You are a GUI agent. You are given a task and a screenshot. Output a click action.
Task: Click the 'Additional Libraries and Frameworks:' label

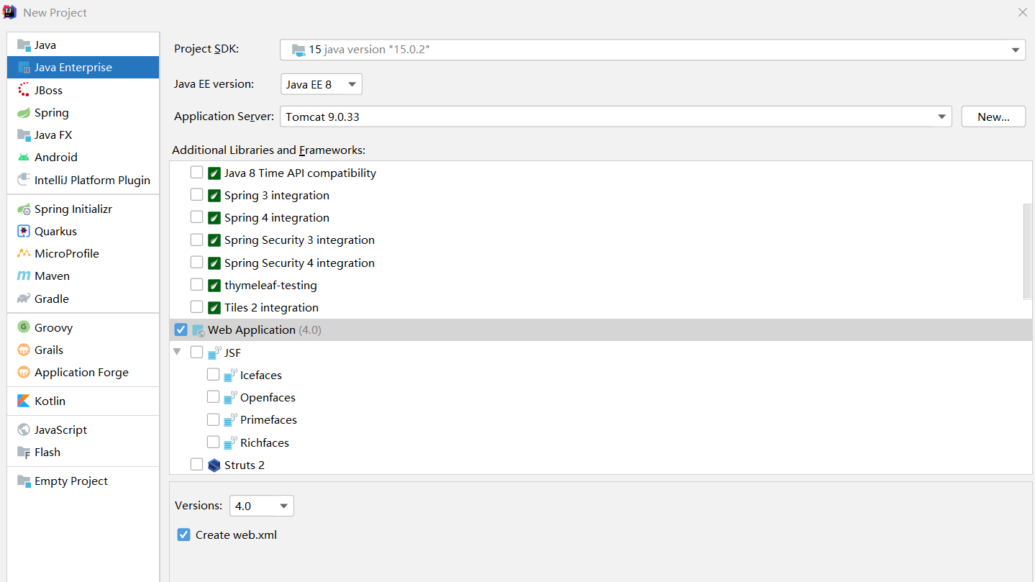pyautogui.click(x=268, y=150)
